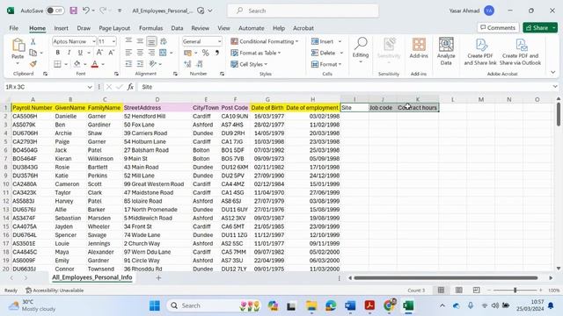Click the Wrap Text icon
The image size is (563, 316).
[164, 41]
